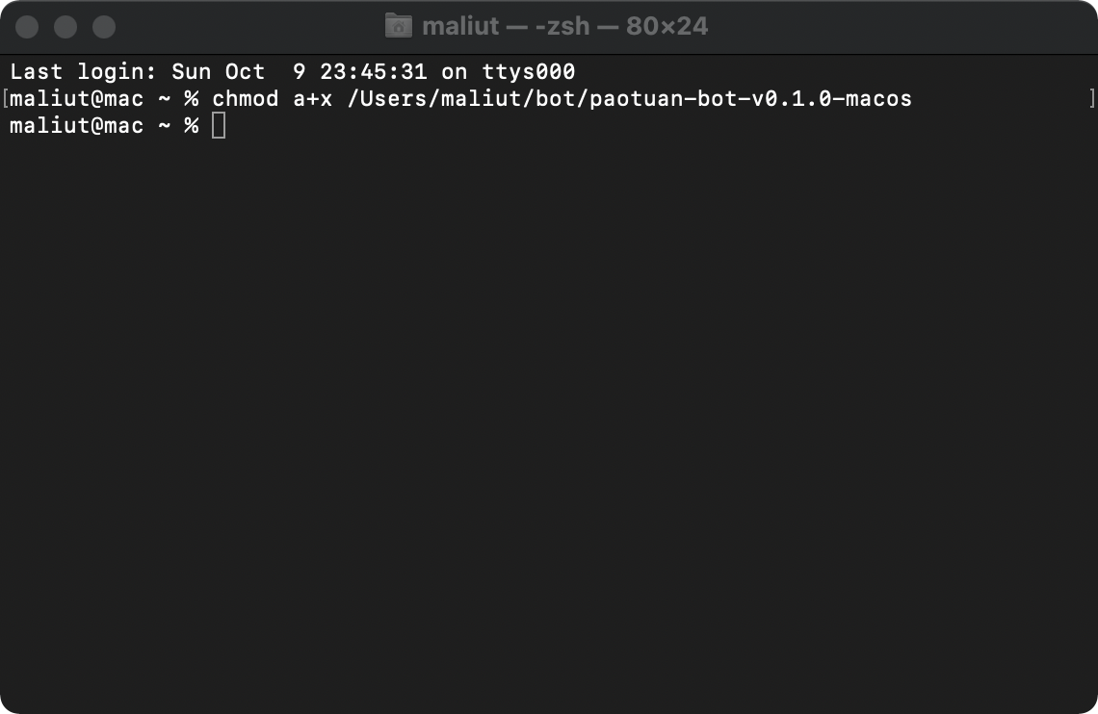This screenshot has width=1098, height=714.
Task: Click the left bracket mark before the chmod prompt
Action: (6, 98)
